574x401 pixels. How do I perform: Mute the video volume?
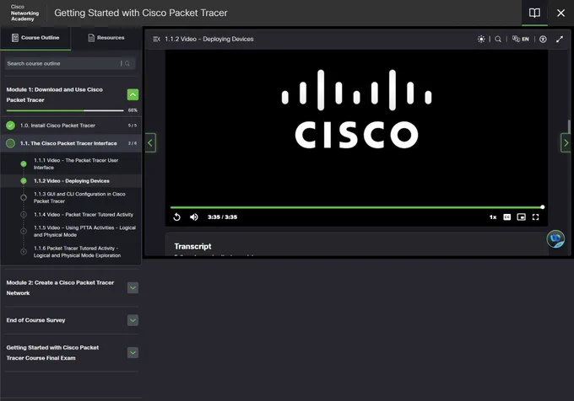point(194,217)
